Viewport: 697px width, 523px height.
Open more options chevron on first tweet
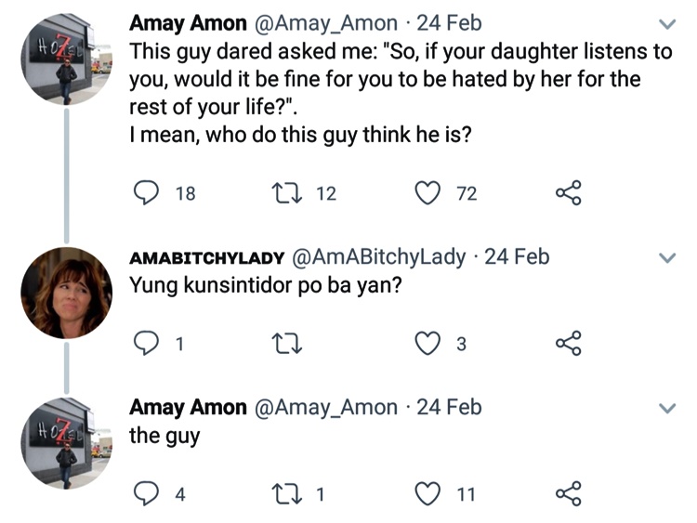pos(666,24)
